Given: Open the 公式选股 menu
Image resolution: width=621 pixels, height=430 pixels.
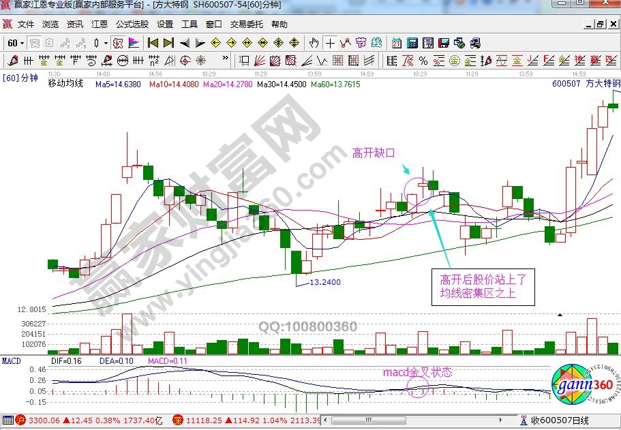Looking at the screenshot, I should (132, 25).
